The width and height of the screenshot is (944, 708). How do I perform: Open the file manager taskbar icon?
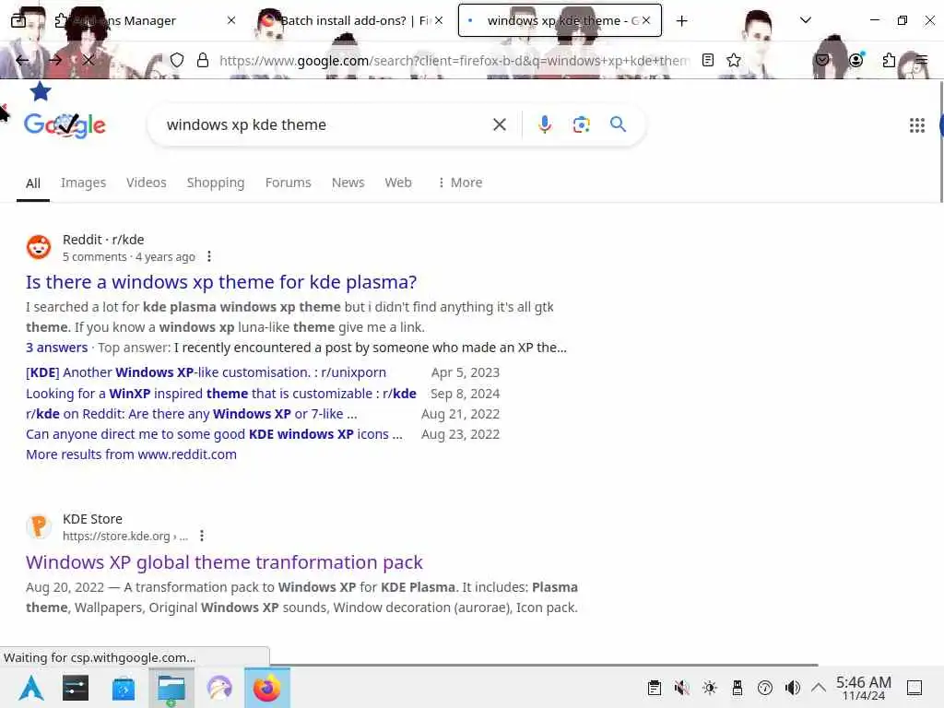(171, 688)
